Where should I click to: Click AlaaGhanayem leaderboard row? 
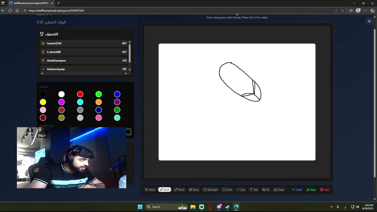[x=84, y=60]
